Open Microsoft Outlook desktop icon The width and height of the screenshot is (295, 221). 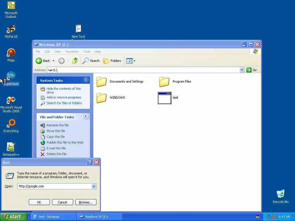(11, 10)
